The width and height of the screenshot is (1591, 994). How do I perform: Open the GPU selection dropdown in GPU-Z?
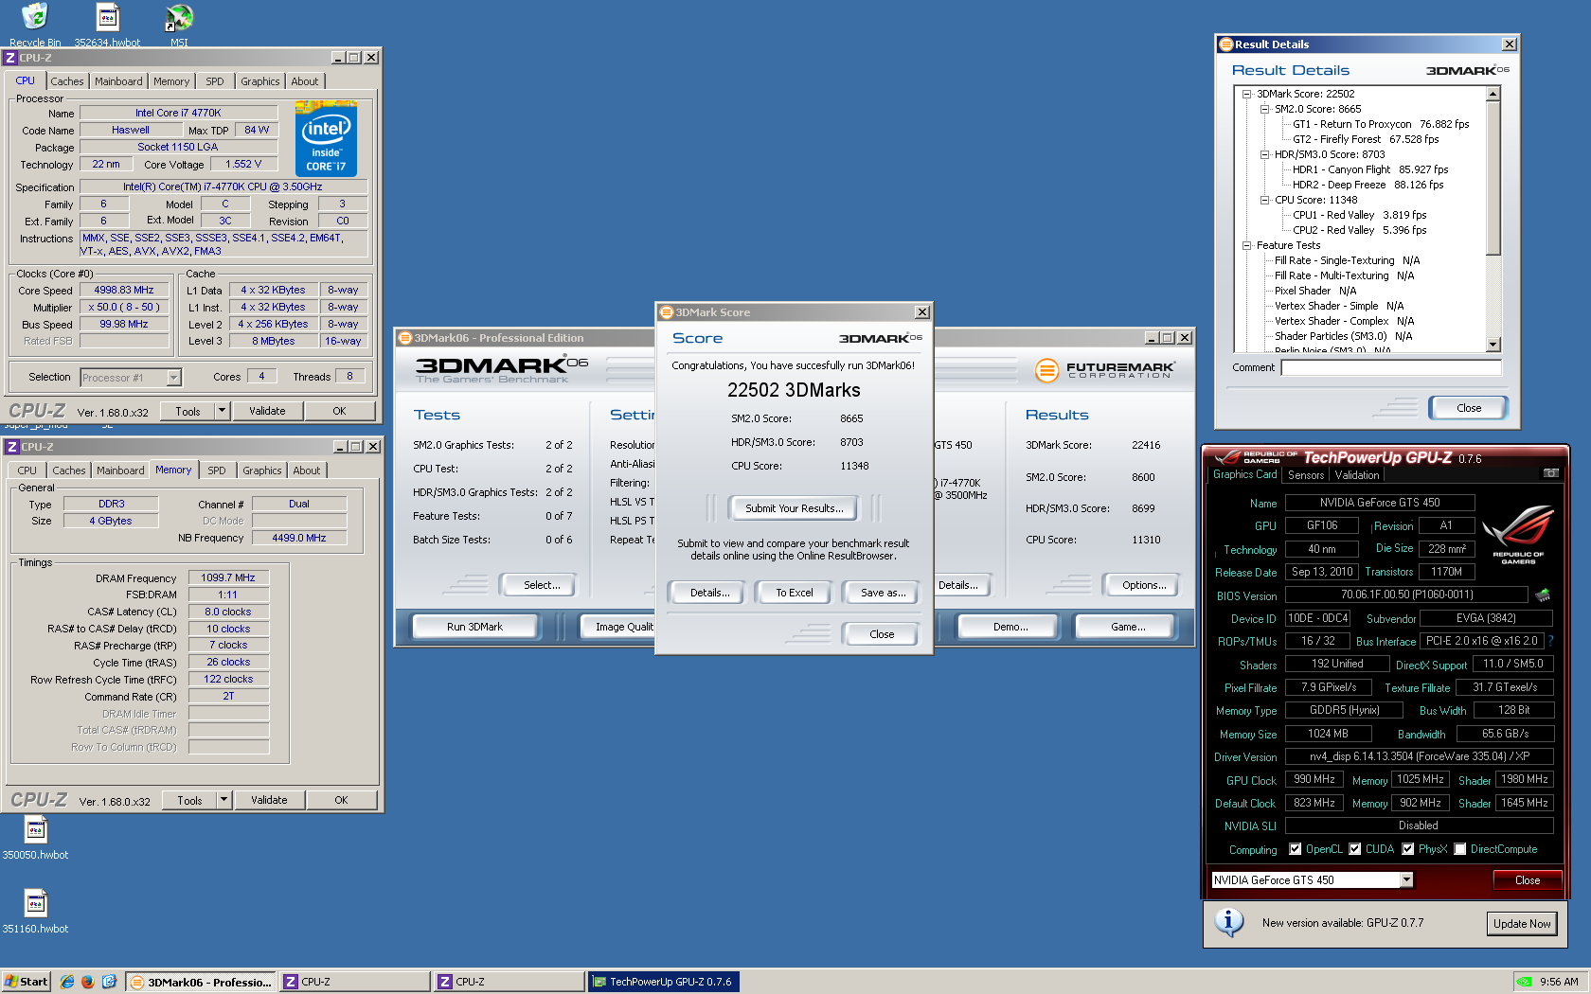(x=1406, y=880)
